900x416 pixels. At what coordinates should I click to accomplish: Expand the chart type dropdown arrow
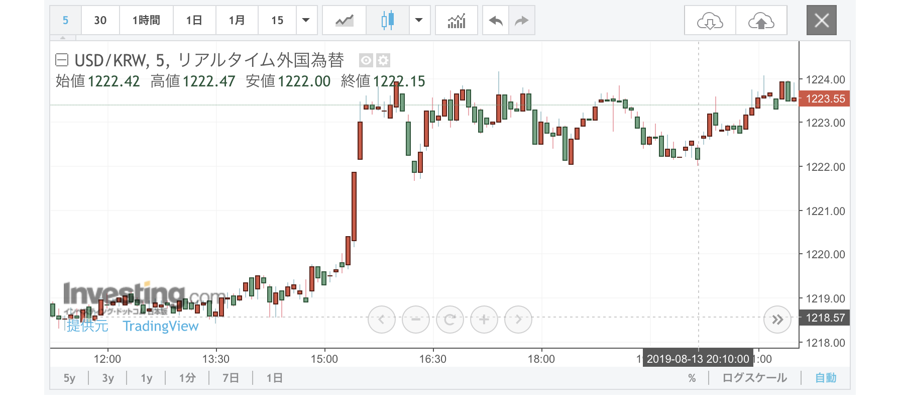click(x=419, y=21)
